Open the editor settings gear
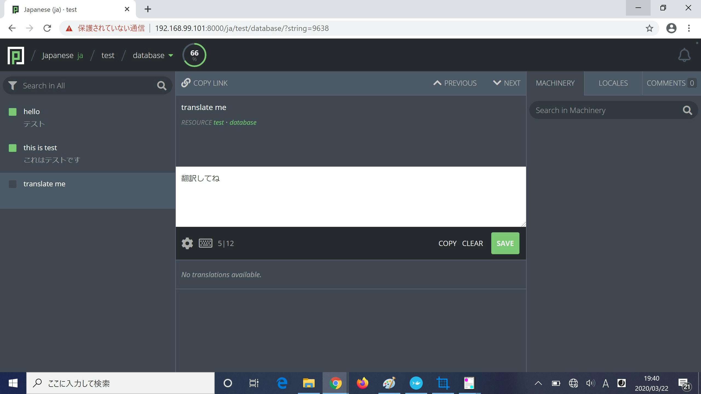 click(187, 243)
